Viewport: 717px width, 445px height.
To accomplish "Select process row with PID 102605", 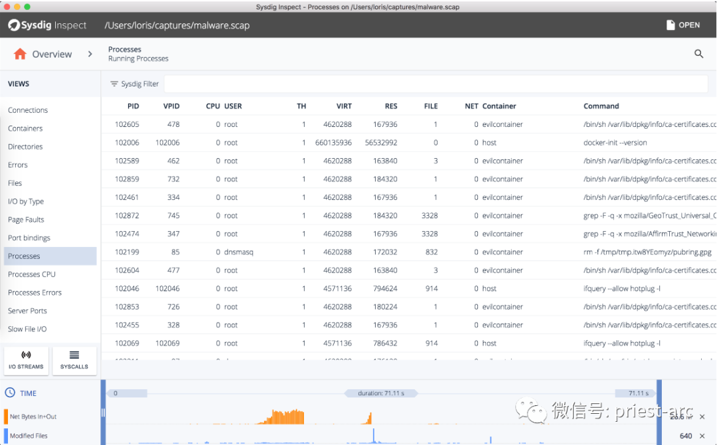I will click(409, 124).
